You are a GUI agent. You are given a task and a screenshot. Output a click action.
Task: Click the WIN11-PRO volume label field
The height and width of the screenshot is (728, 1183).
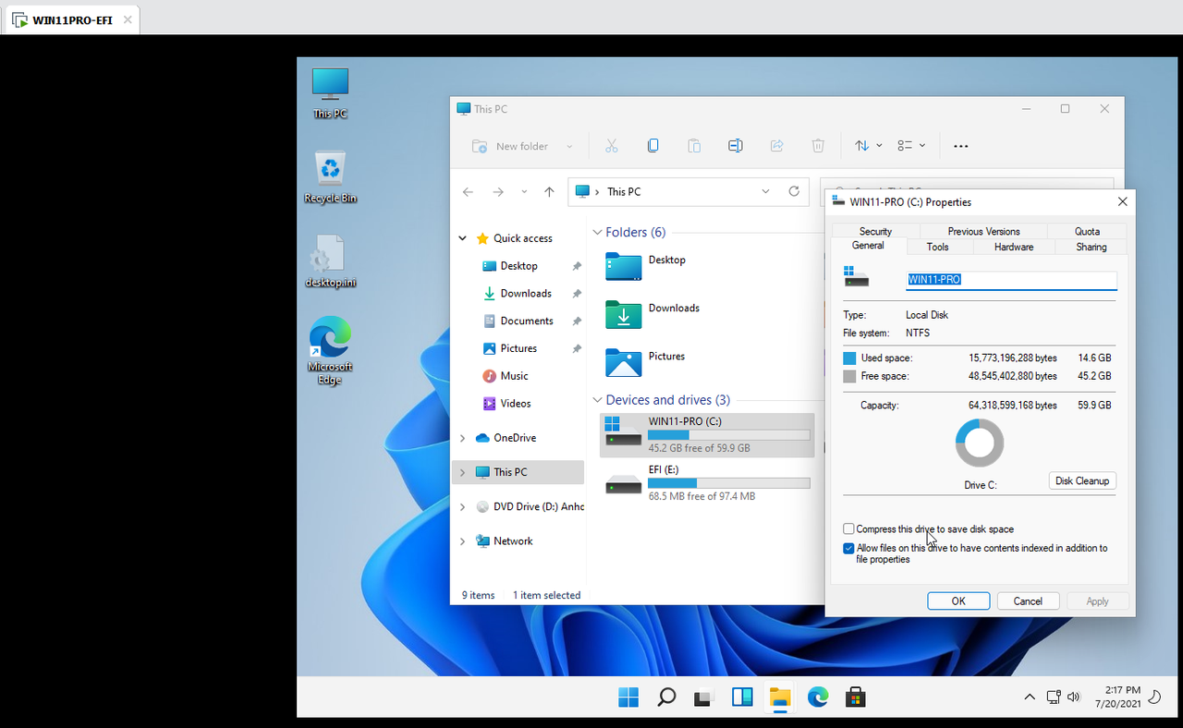(x=1011, y=279)
